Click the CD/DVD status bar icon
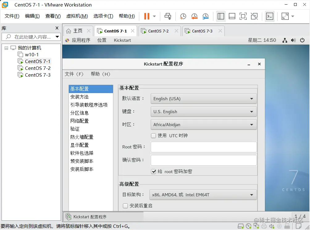This screenshot has height=230, width=310. tap(249, 226)
